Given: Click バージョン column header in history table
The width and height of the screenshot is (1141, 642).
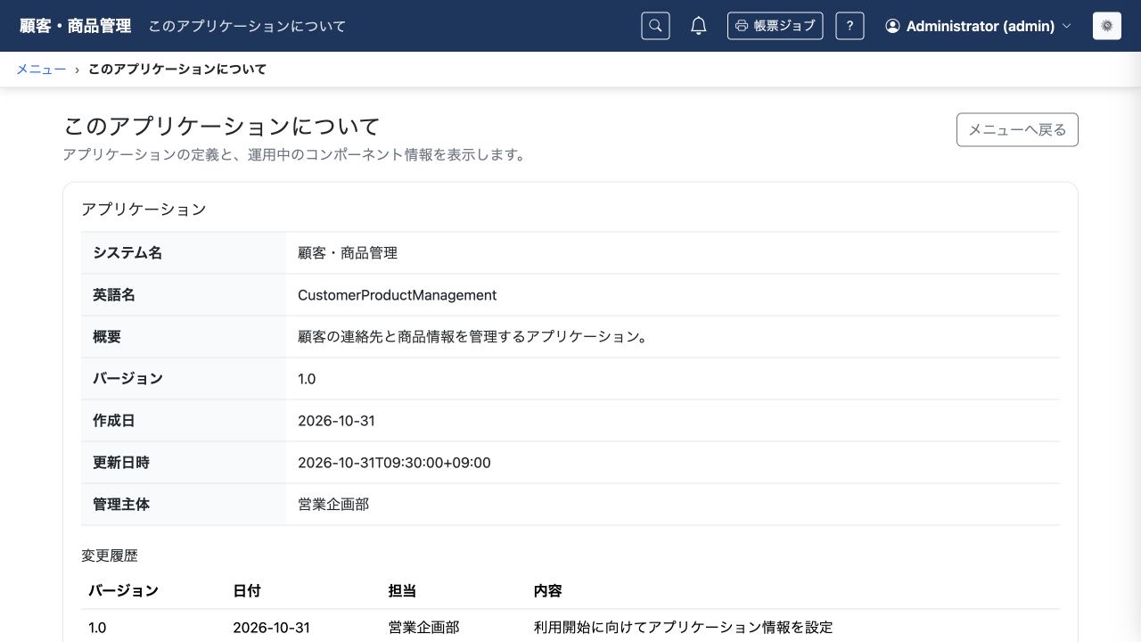Looking at the screenshot, I should tap(123, 590).
